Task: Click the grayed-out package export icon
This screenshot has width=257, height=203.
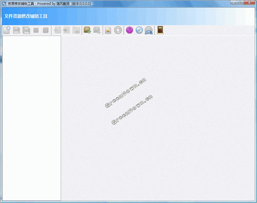Action: (x=97, y=30)
